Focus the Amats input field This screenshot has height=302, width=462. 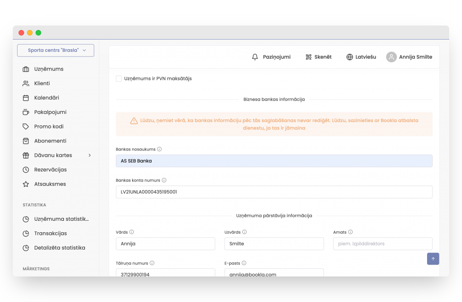(382, 244)
